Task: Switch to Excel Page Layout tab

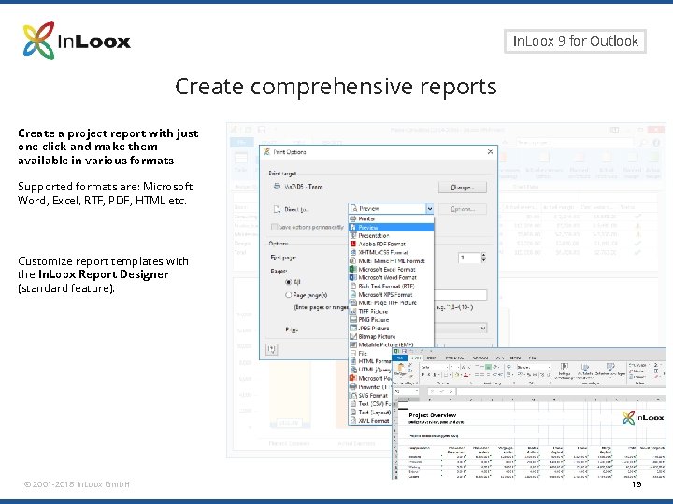Action: tap(455, 357)
